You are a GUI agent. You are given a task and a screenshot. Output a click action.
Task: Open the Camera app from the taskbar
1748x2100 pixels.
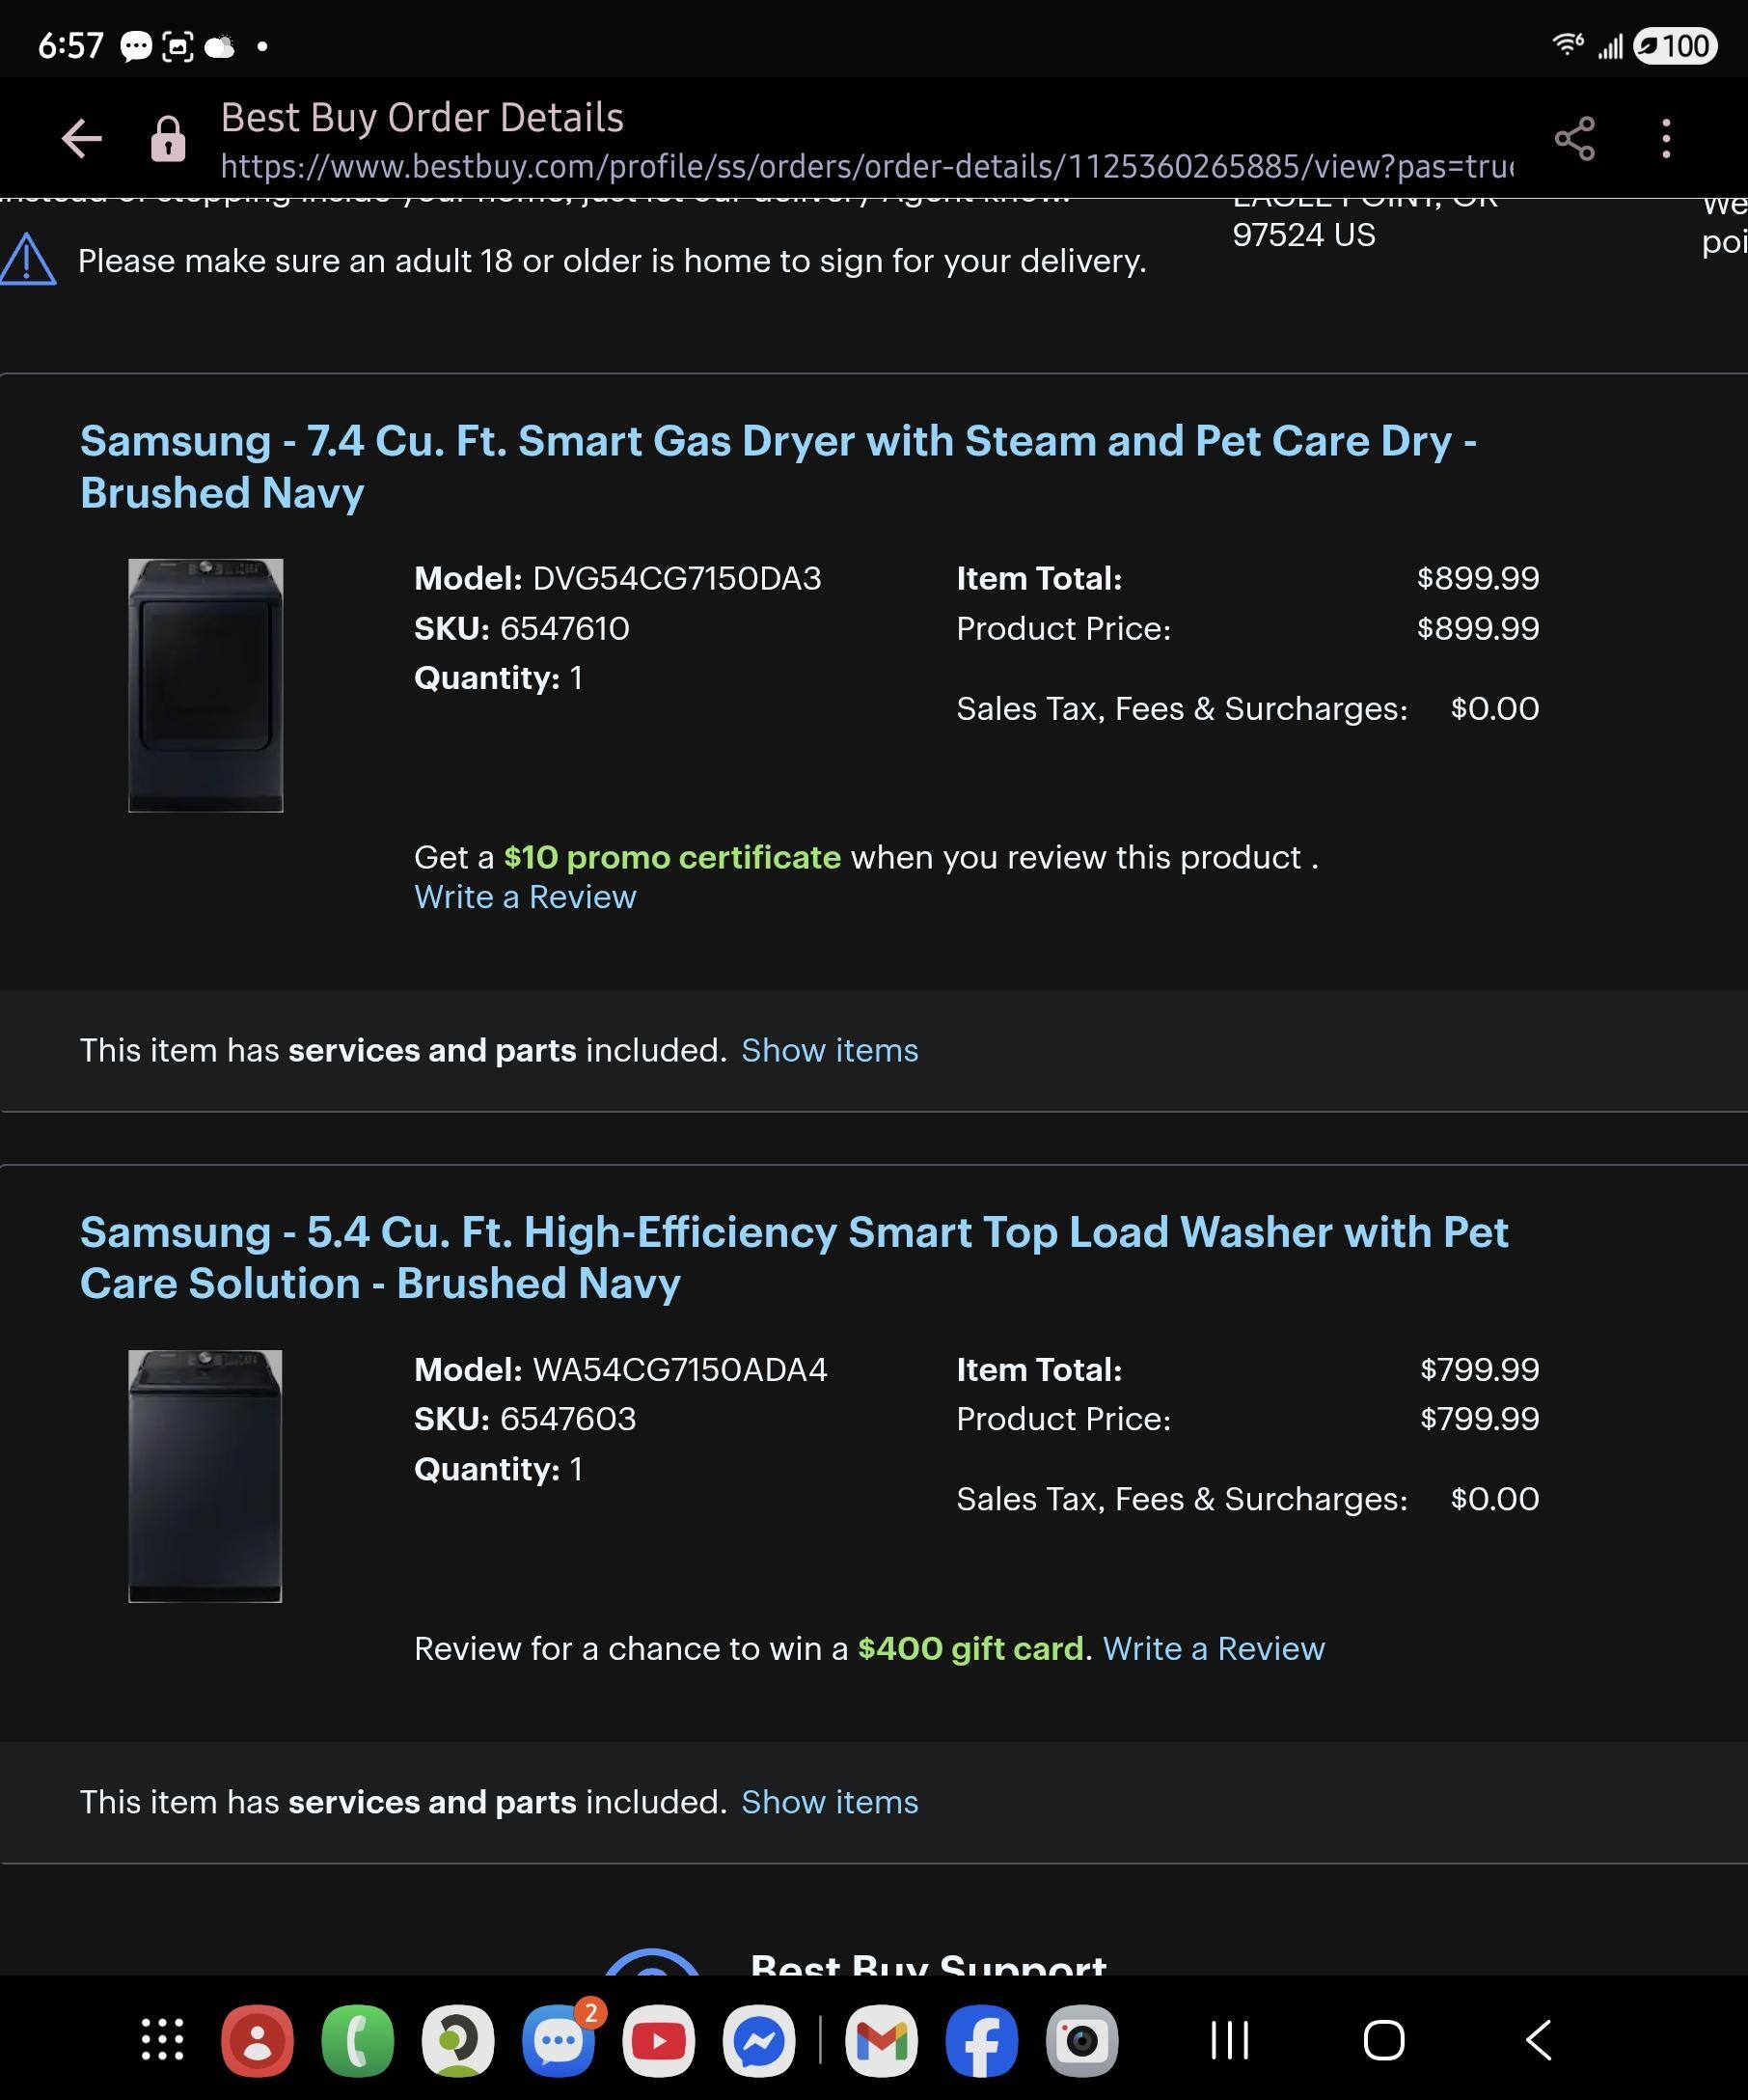[x=1083, y=2043]
